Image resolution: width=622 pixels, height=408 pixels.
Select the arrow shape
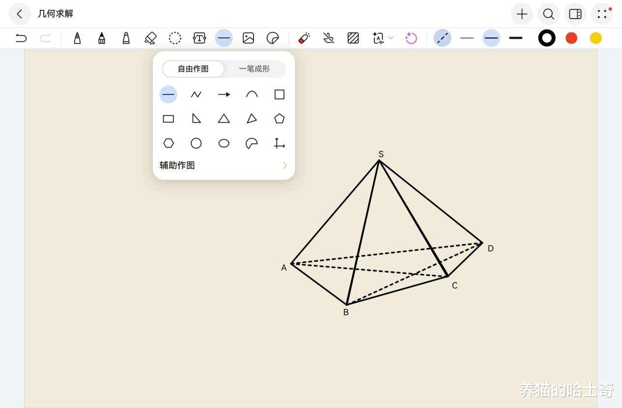(224, 94)
